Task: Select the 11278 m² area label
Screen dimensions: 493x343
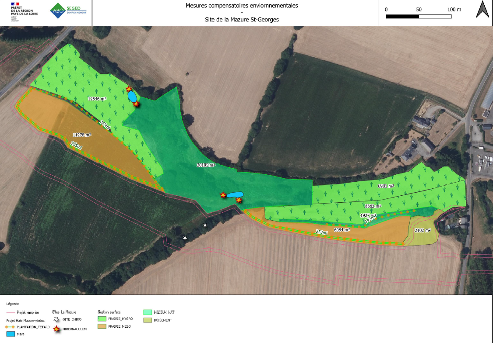Action: point(82,135)
